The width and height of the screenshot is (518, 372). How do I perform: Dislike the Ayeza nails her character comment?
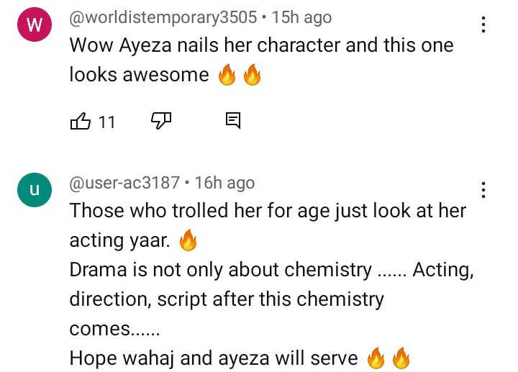point(161,121)
